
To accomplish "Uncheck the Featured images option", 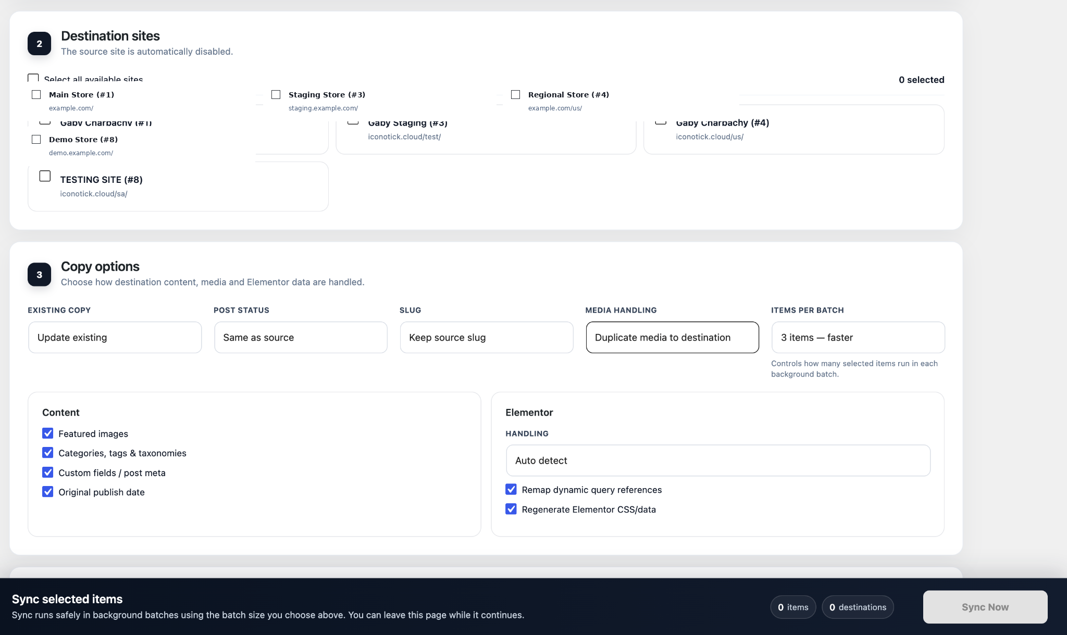I will click(47, 433).
